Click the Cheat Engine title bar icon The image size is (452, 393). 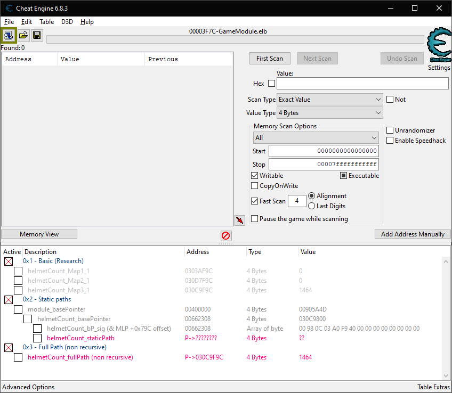pos(9,9)
